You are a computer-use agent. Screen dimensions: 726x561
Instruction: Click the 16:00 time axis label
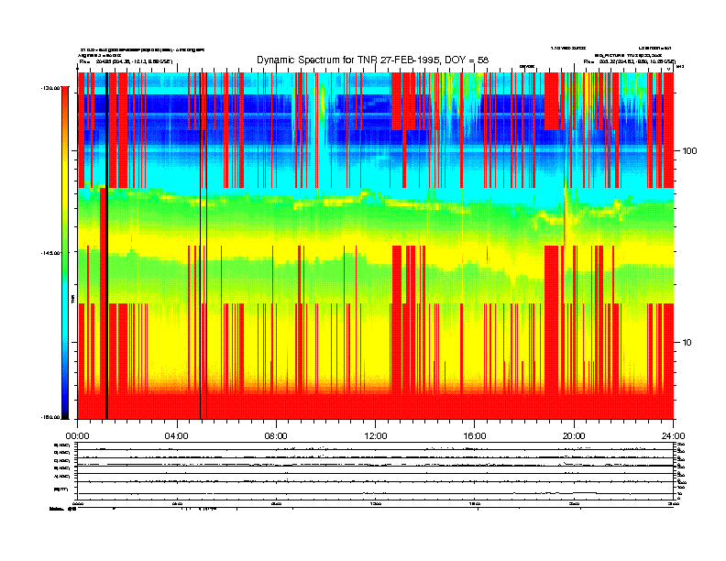coord(475,424)
